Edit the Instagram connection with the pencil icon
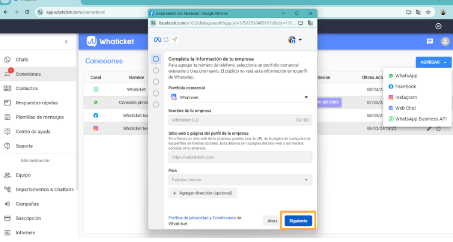Viewport: 453px width, 242px height. click(x=429, y=129)
